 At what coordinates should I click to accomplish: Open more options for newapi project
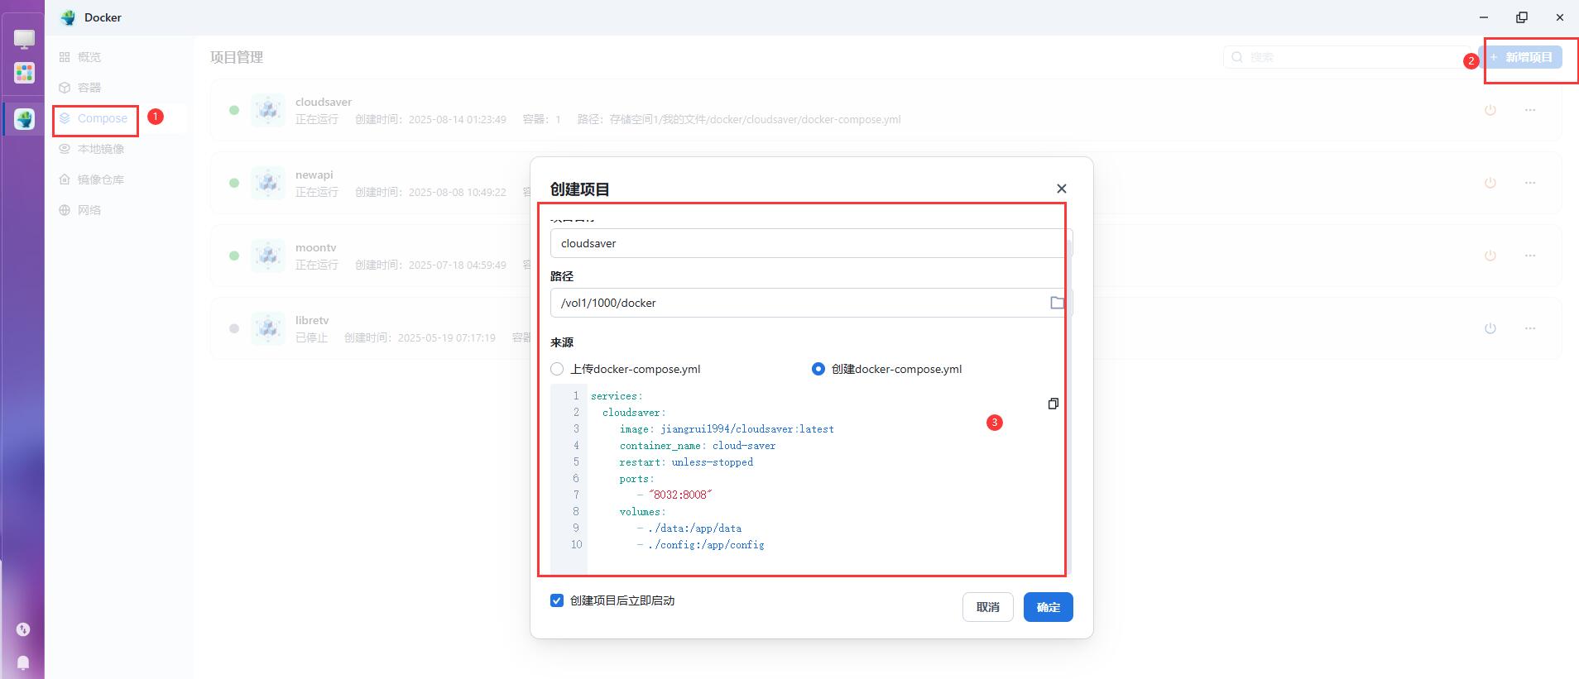(x=1530, y=183)
